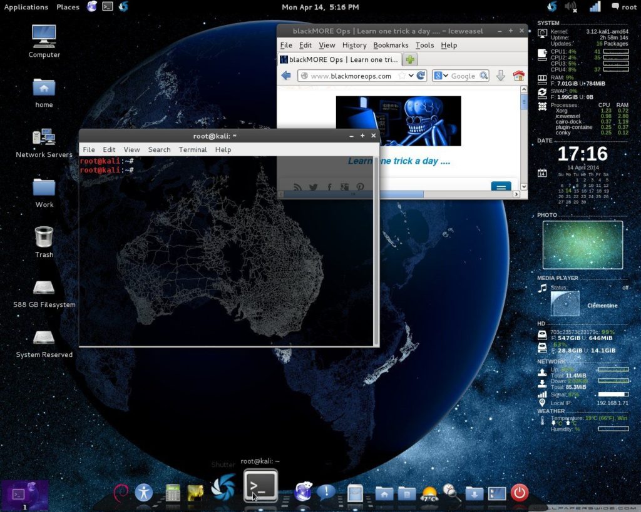Click the Pinterest share icon on the webpage
This screenshot has width=641, height=512.
coord(361,186)
